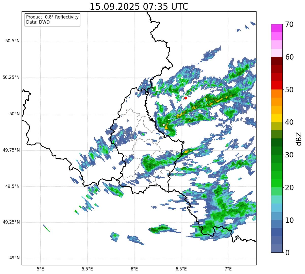
Task: Click the 7°E longitude label
Action: [228, 269]
